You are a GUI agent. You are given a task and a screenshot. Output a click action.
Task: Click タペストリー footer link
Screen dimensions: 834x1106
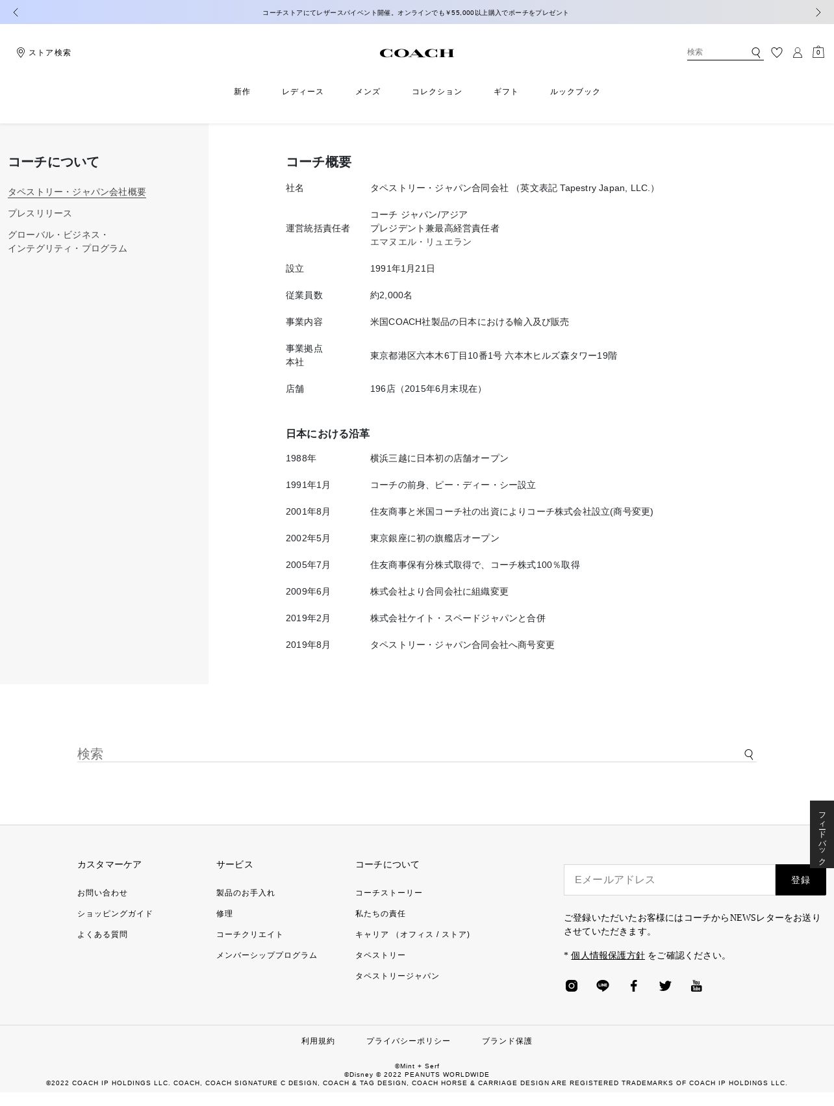[381, 955]
